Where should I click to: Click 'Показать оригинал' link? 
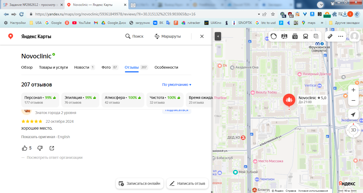click(38, 137)
